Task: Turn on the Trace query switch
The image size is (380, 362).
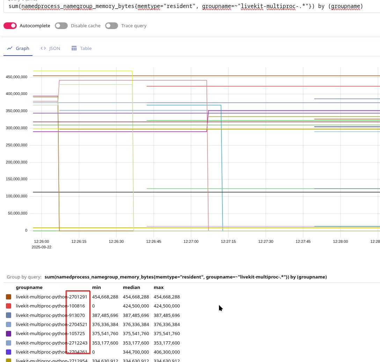Action: [x=111, y=26]
